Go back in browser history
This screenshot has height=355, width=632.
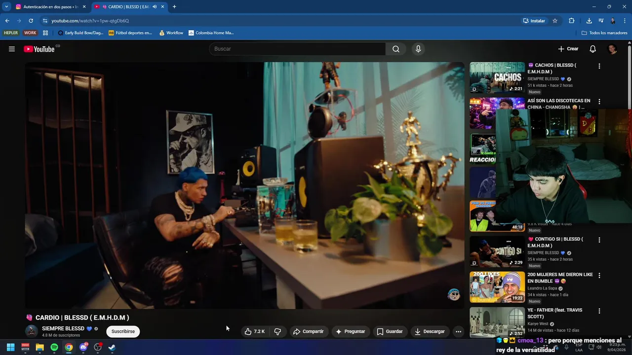click(x=7, y=21)
